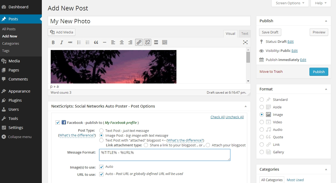Image resolution: width=336 pixels, height=183 pixels.
Task: Edit the post status
Action: (290, 42)
